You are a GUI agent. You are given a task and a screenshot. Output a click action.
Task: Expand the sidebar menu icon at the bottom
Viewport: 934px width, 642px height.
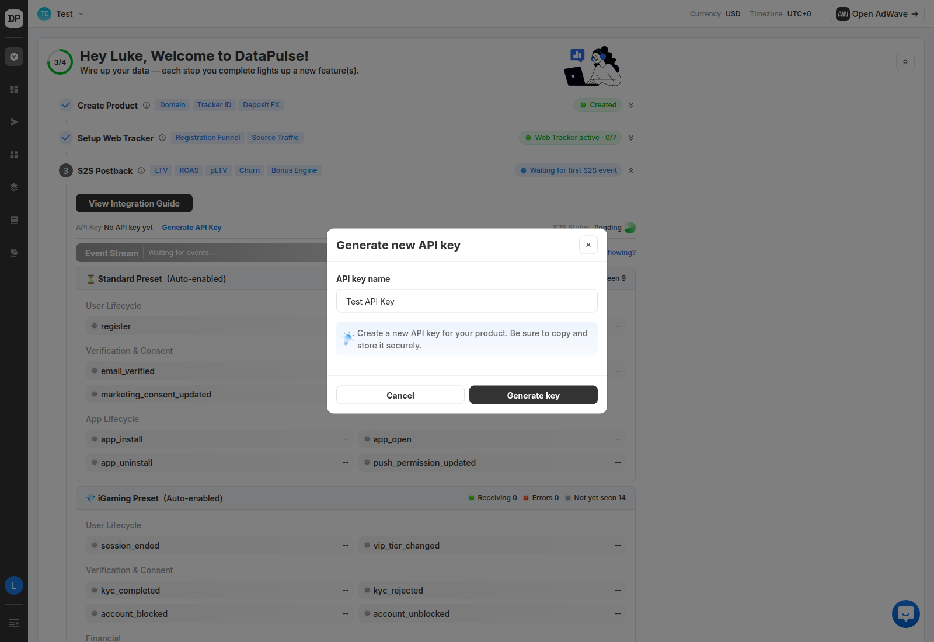click(x=14, y=623)
